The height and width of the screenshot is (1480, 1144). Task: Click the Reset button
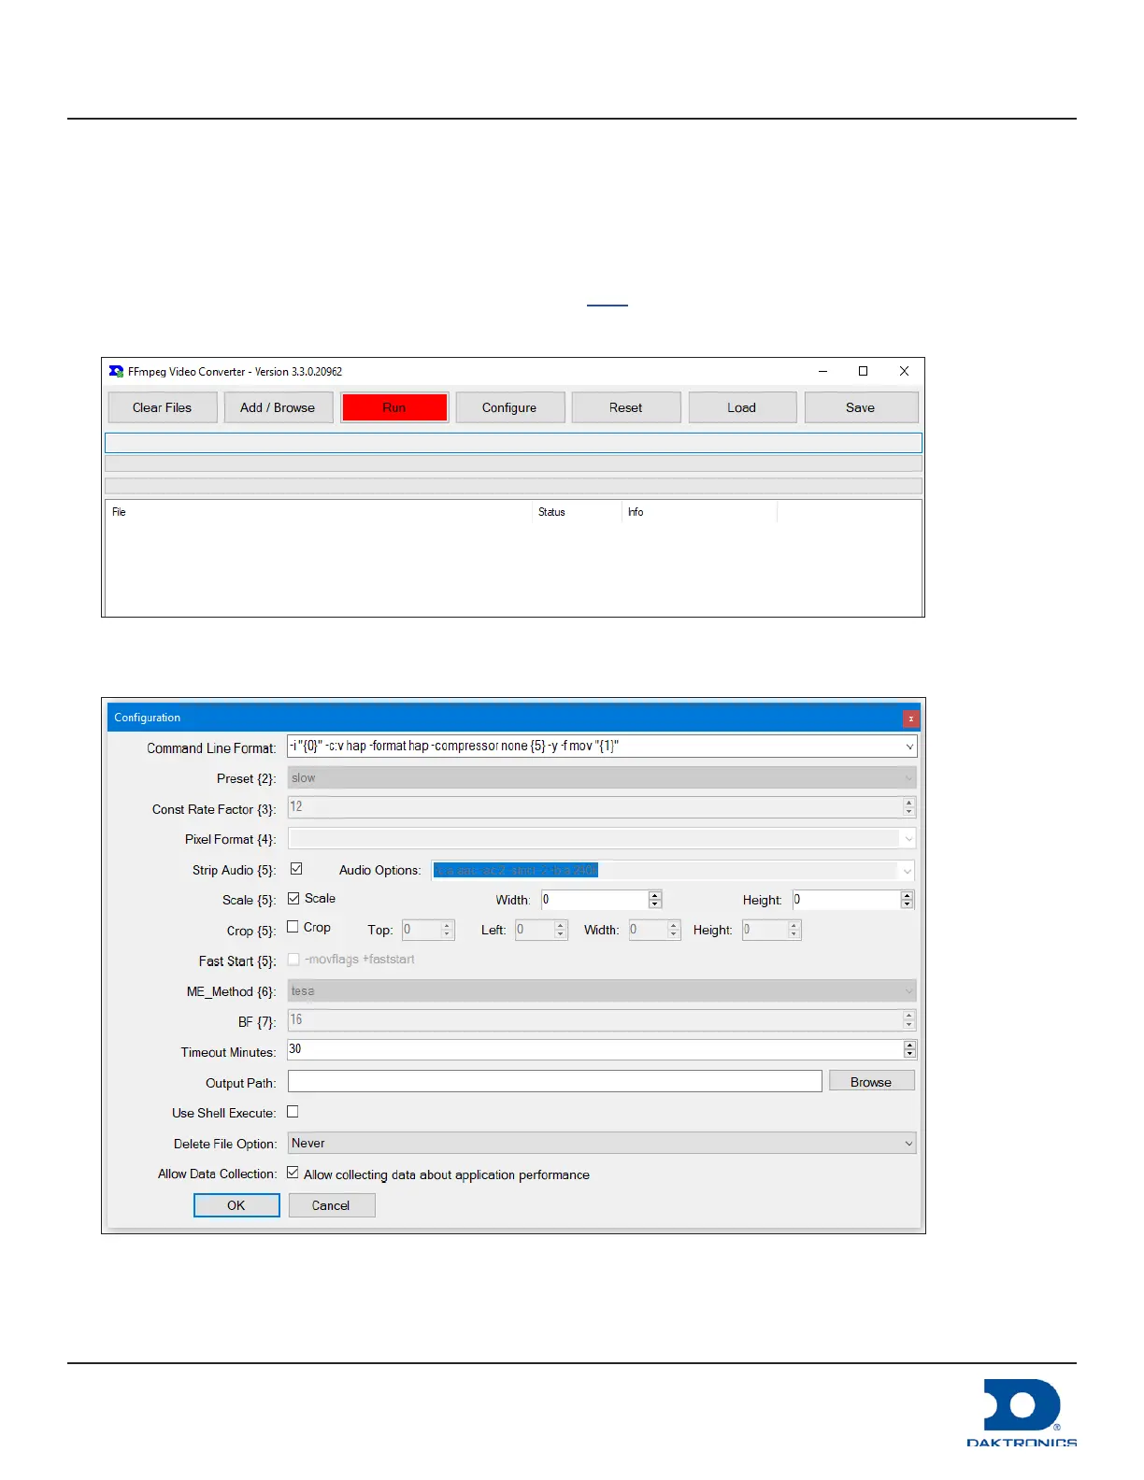pos(626,407)
